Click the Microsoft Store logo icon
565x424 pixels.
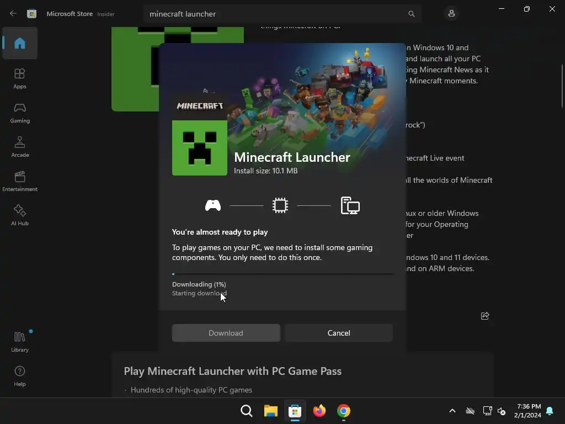(x=31, y=14)
